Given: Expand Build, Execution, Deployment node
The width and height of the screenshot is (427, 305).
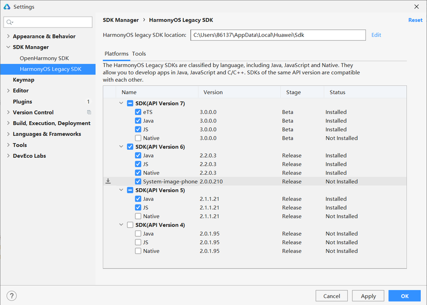Looking at the screenshot, I should click(8, 123).
